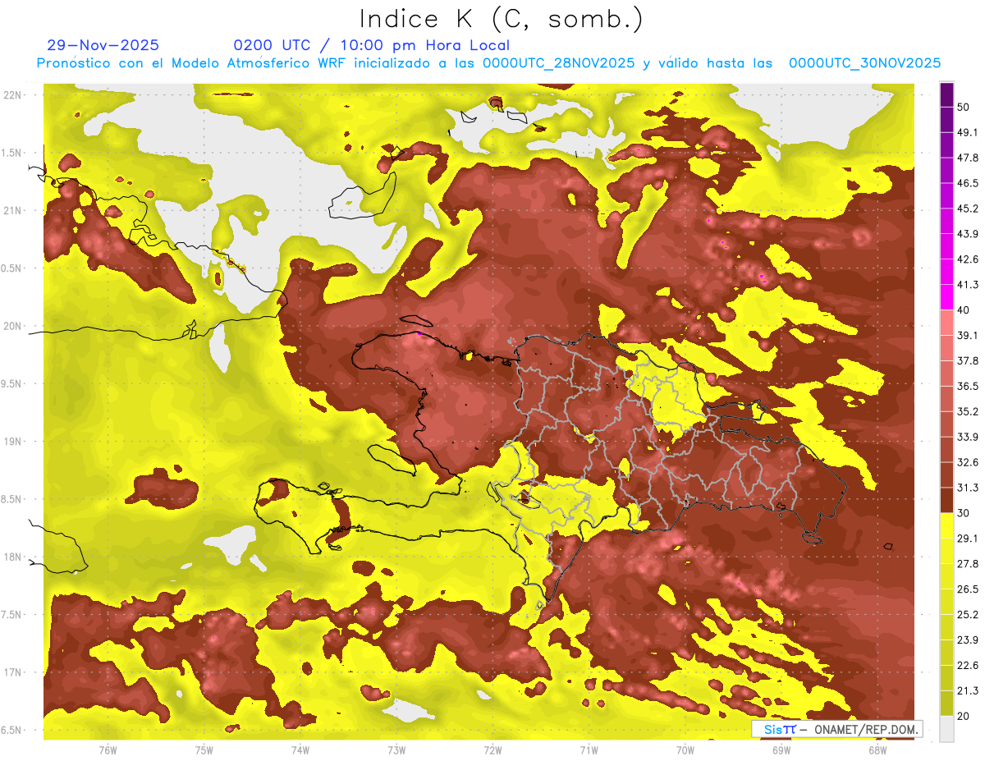The image size is (985, 761).
Task: Click the '43.9' colorbar value
Action: (x=967, y=234)
